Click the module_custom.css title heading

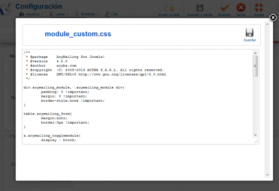(78, 34)
